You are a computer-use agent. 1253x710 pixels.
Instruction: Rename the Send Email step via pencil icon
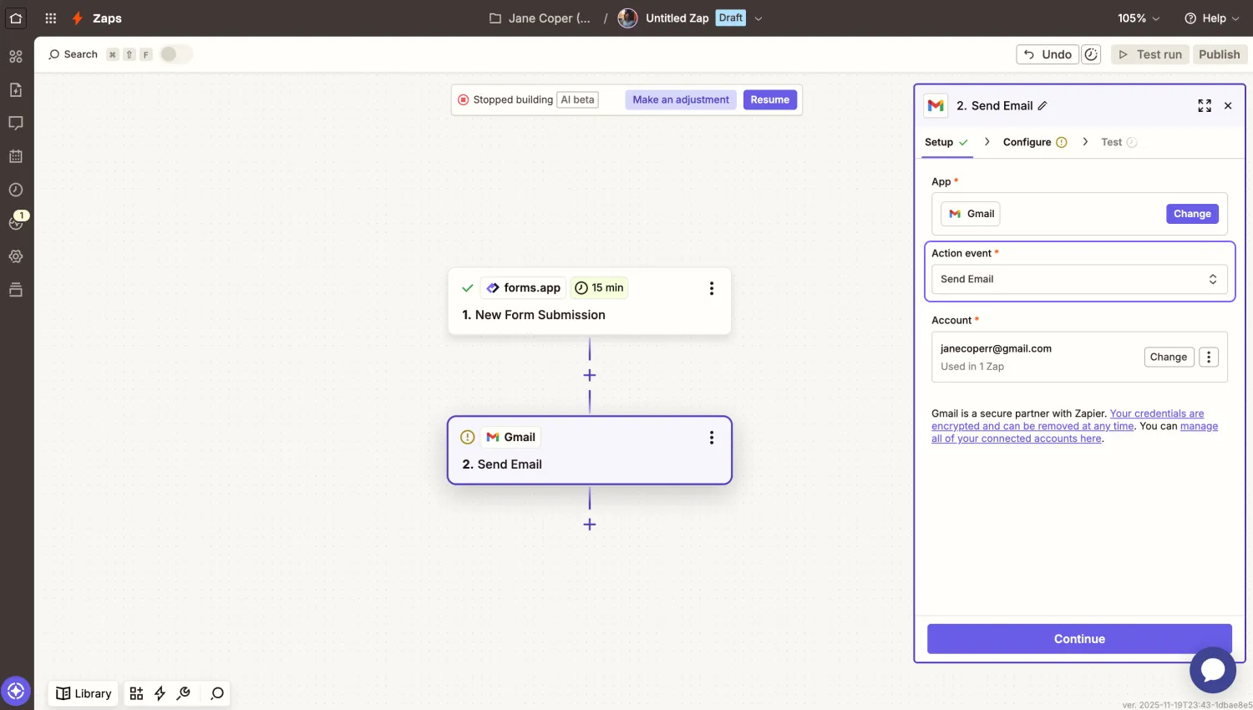pos(1042,105)
